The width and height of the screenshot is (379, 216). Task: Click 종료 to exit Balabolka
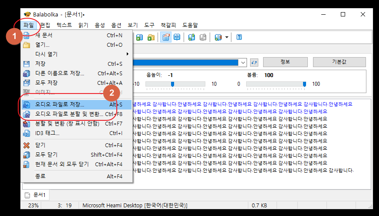[76, 176]
